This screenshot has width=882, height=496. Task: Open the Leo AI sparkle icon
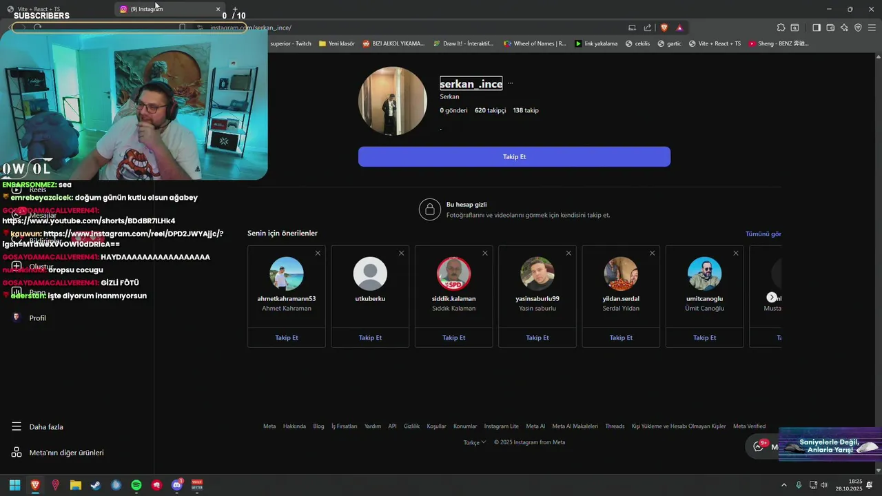pos(844,28)
